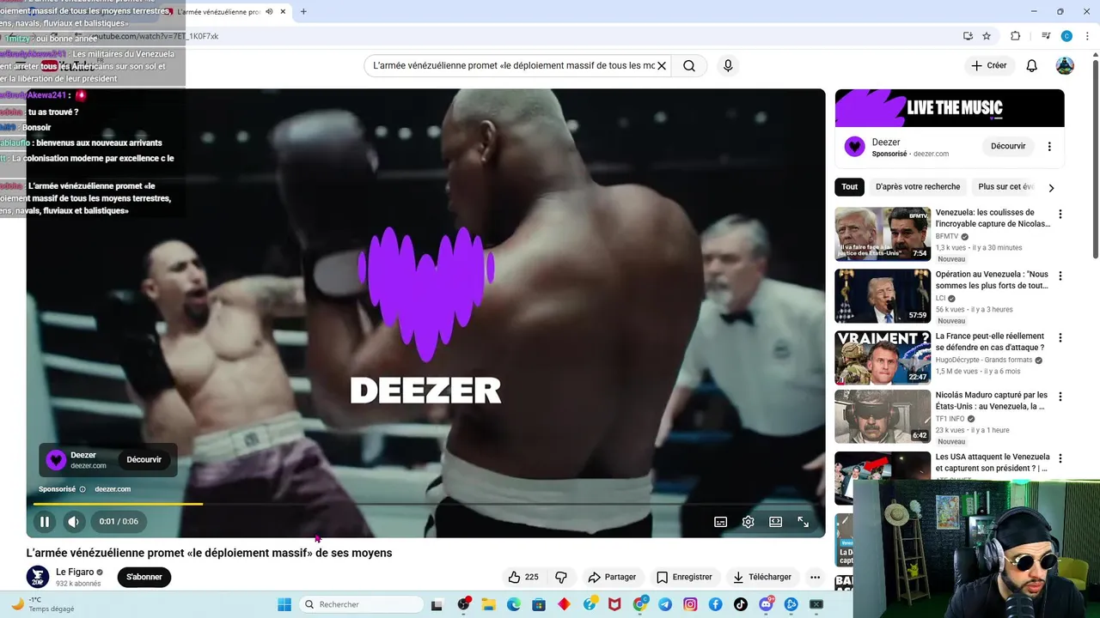Toggle subtitles in the video player
Image resolution: width=1100 pixels, height=618 pixels.
(x=720, y=522)
